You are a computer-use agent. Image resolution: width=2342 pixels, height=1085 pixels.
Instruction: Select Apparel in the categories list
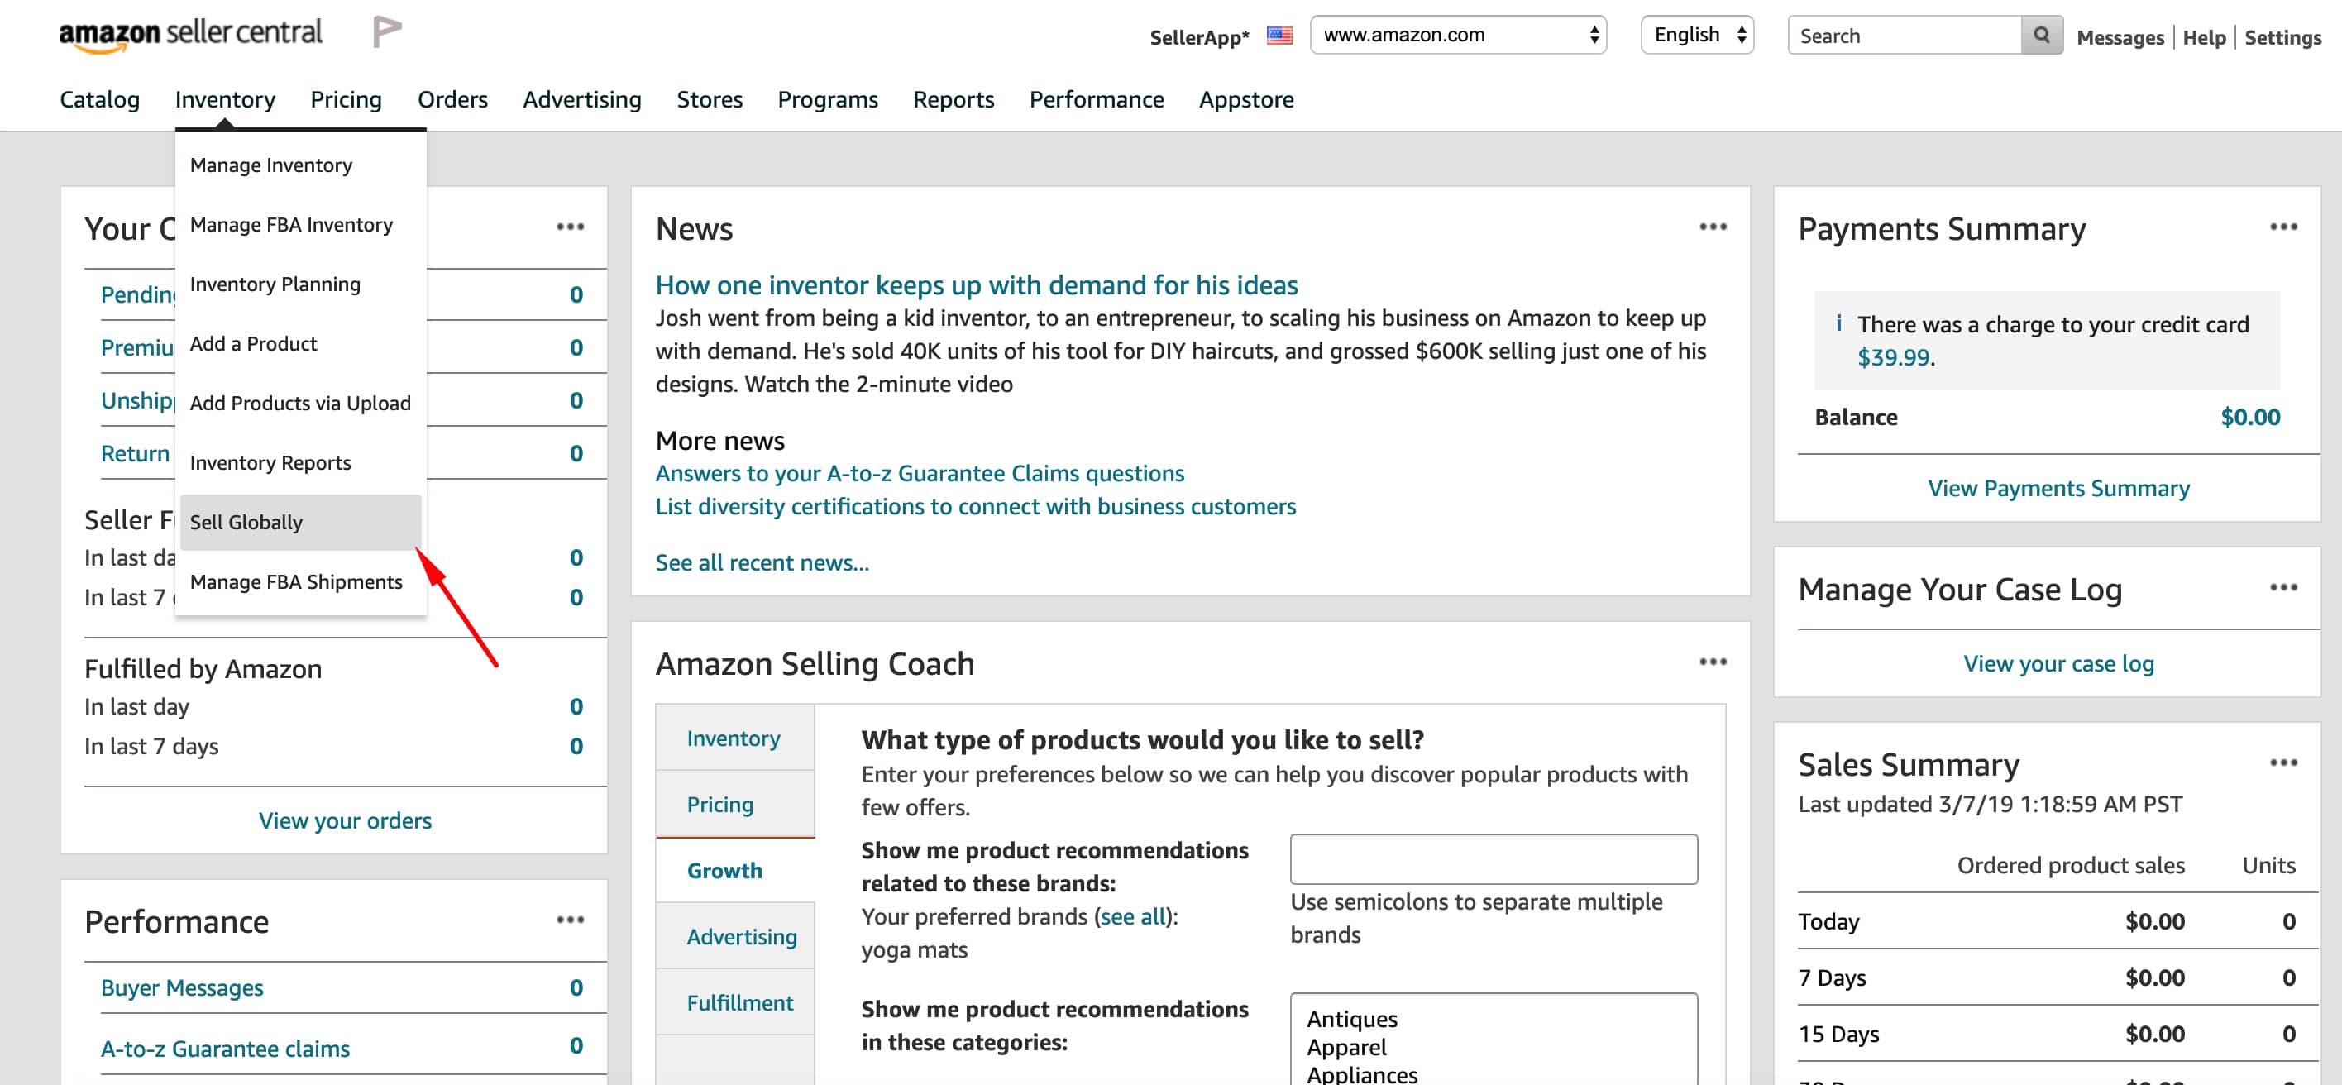click(1346, 1047)
